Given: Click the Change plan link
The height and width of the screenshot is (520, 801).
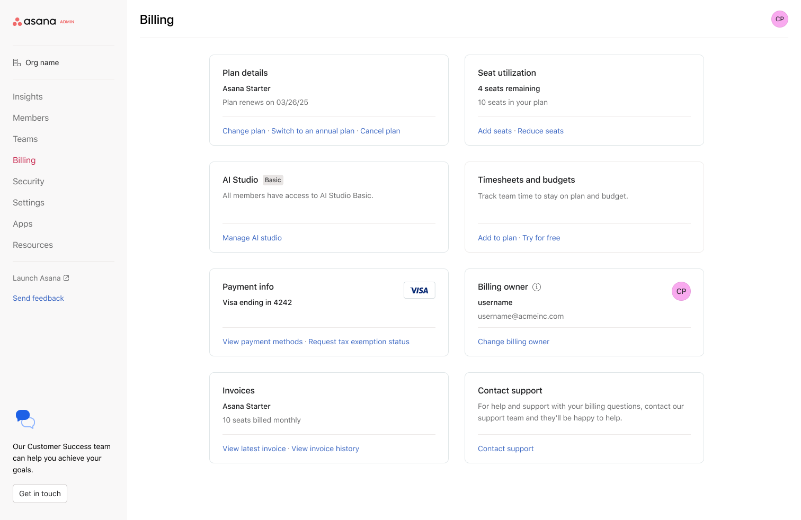Looking at the screenshot, I should coord(244,131).
